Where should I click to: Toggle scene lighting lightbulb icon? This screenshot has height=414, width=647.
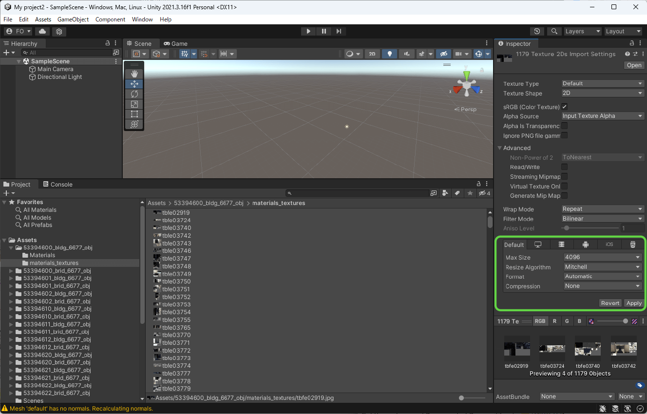point(389,54)
